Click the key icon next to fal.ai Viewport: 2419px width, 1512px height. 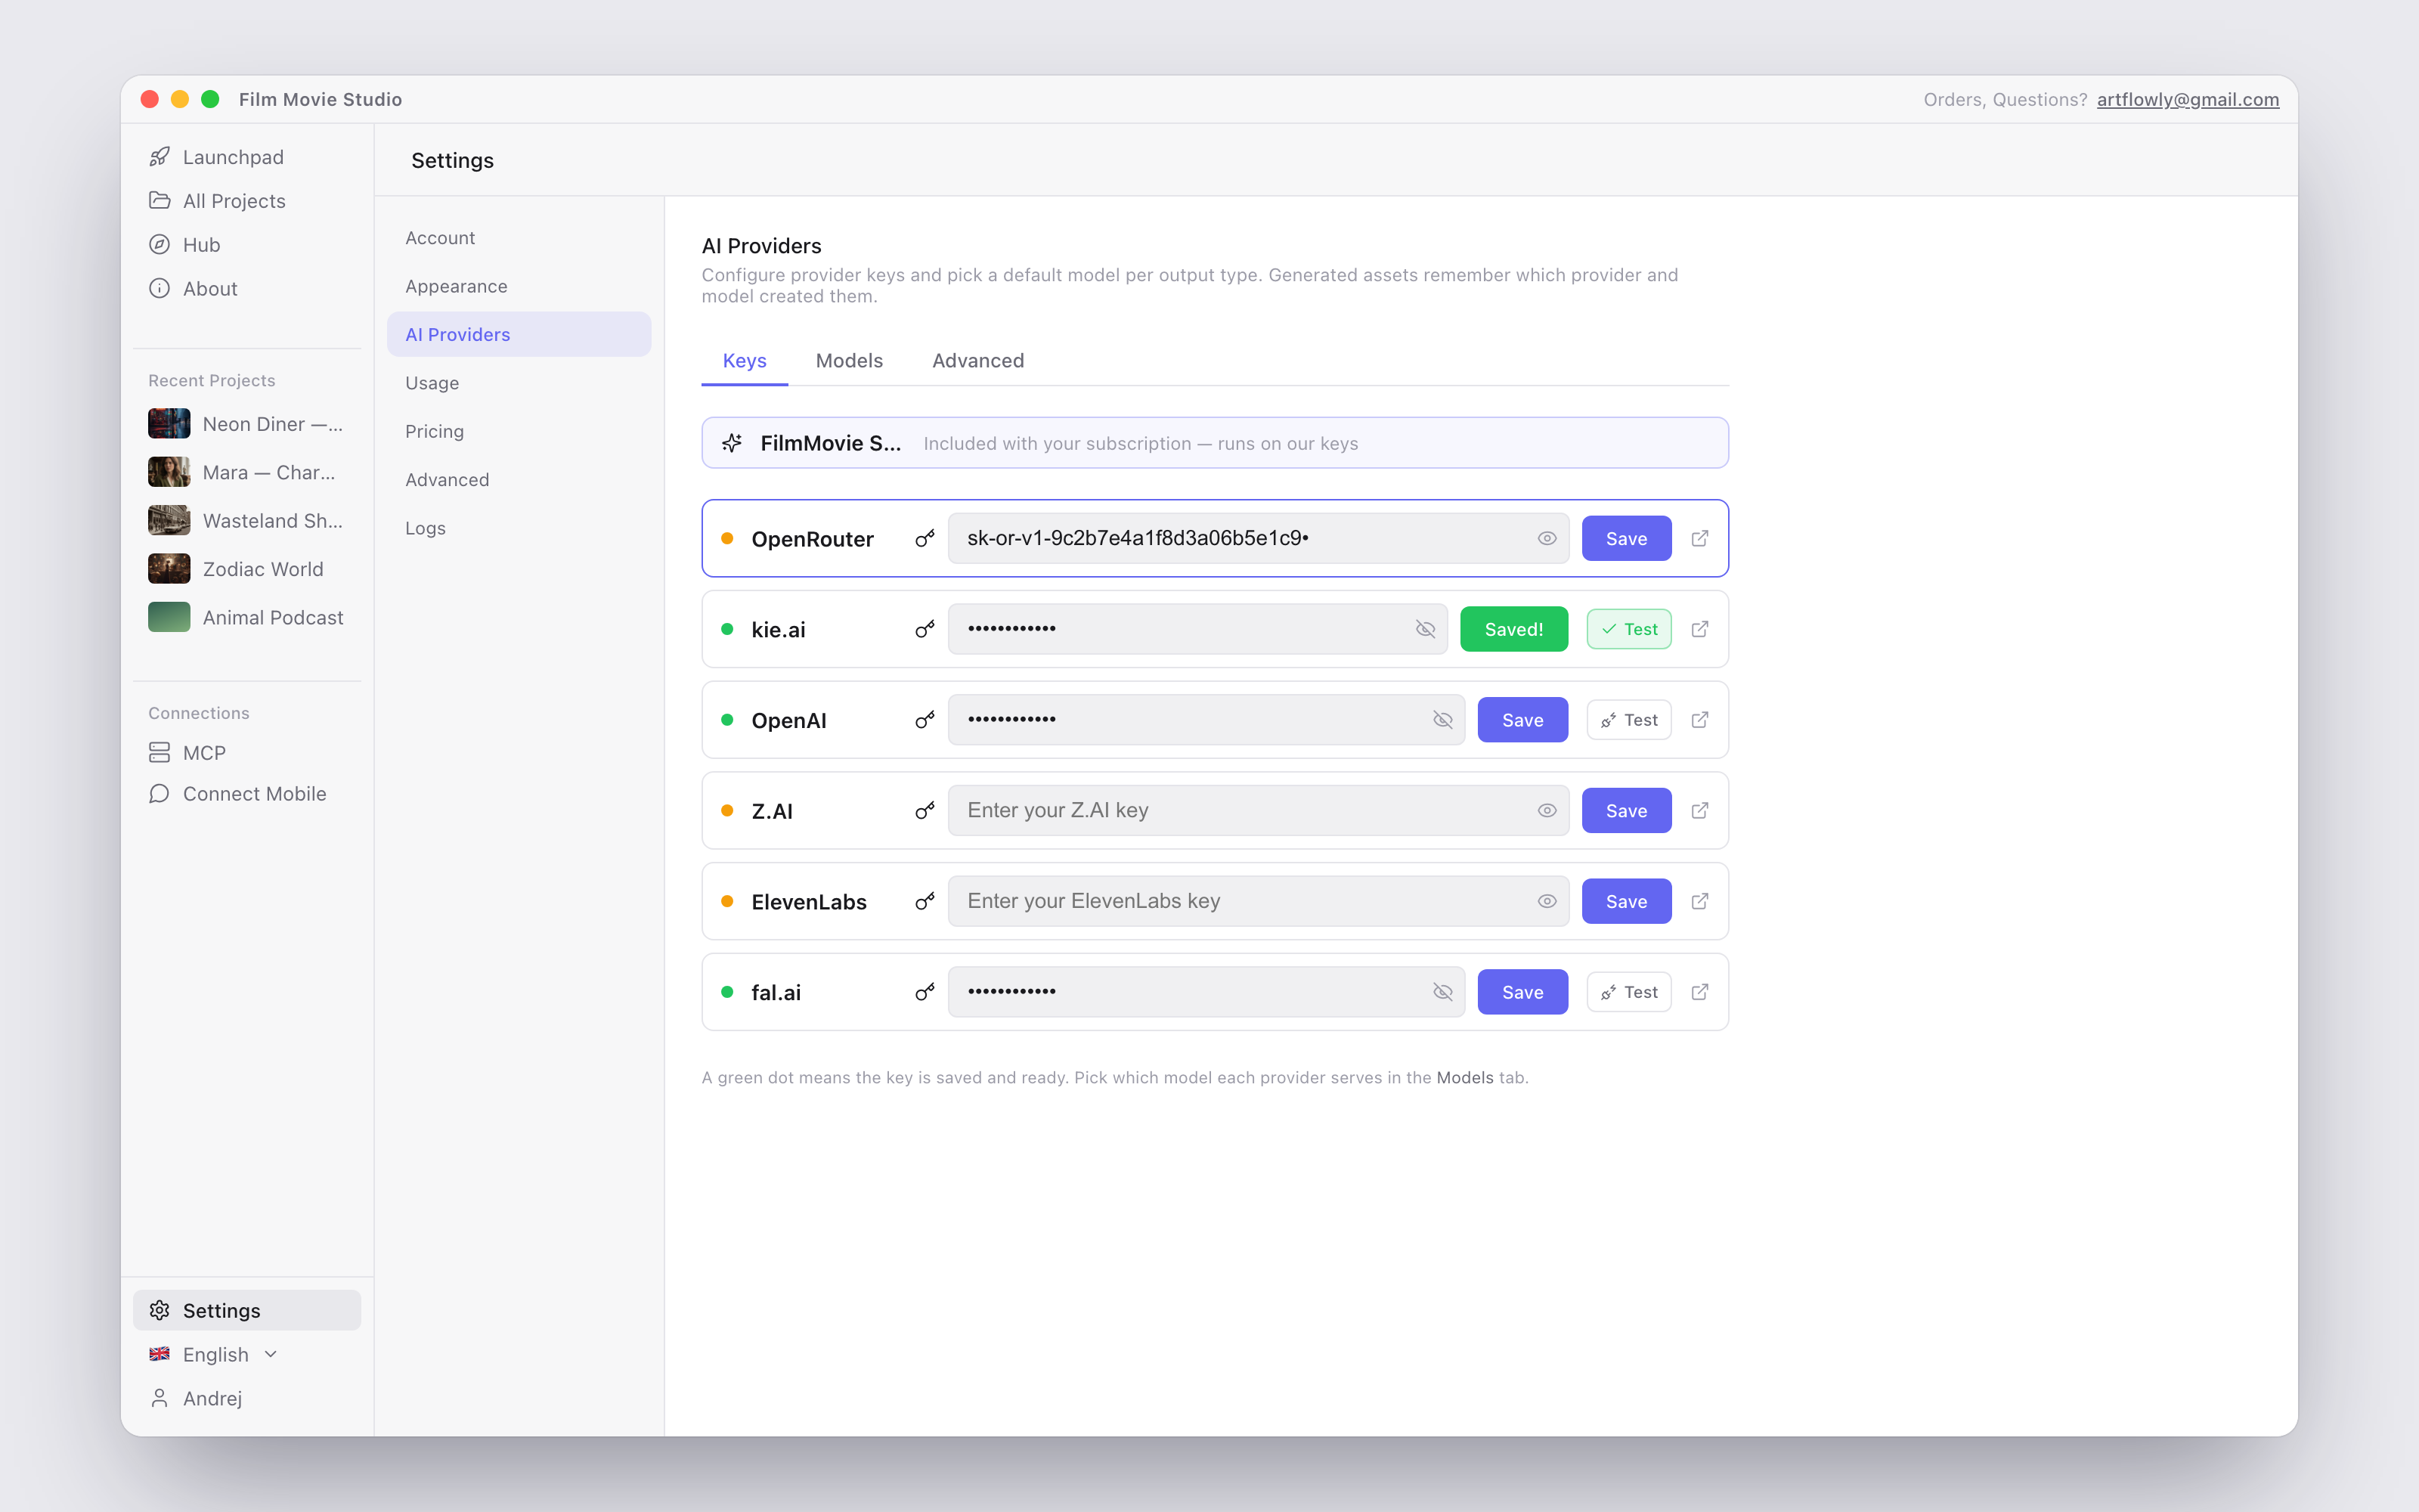pyautogui.click(x=925, y=992)
